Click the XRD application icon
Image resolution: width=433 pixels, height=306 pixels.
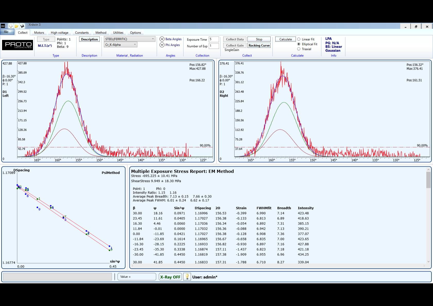(3, 26)
